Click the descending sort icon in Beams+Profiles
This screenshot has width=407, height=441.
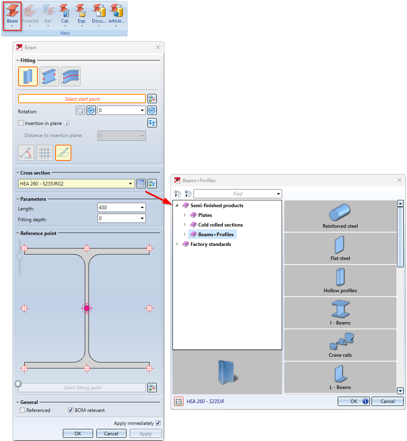point(188,194)
